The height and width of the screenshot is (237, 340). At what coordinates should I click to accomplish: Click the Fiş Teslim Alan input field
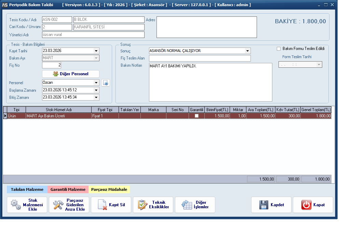200,58
